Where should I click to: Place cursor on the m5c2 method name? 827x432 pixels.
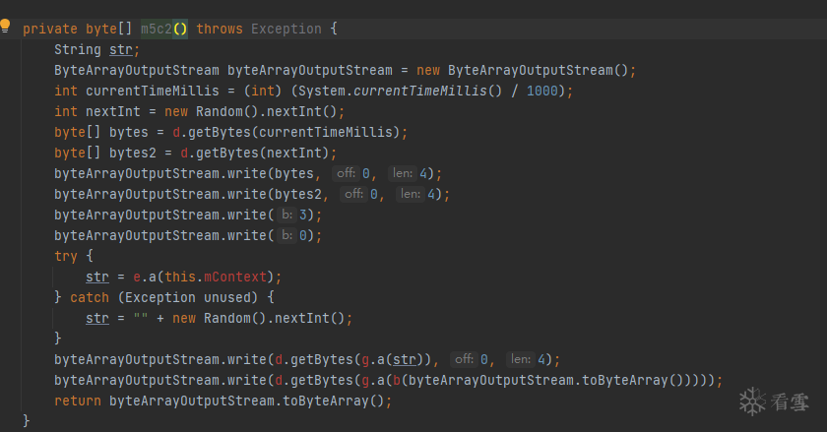pyautogui.click(x=157, y=29)
